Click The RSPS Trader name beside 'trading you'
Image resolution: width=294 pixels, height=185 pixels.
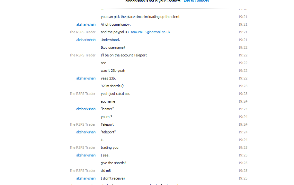tap(83, 147)
